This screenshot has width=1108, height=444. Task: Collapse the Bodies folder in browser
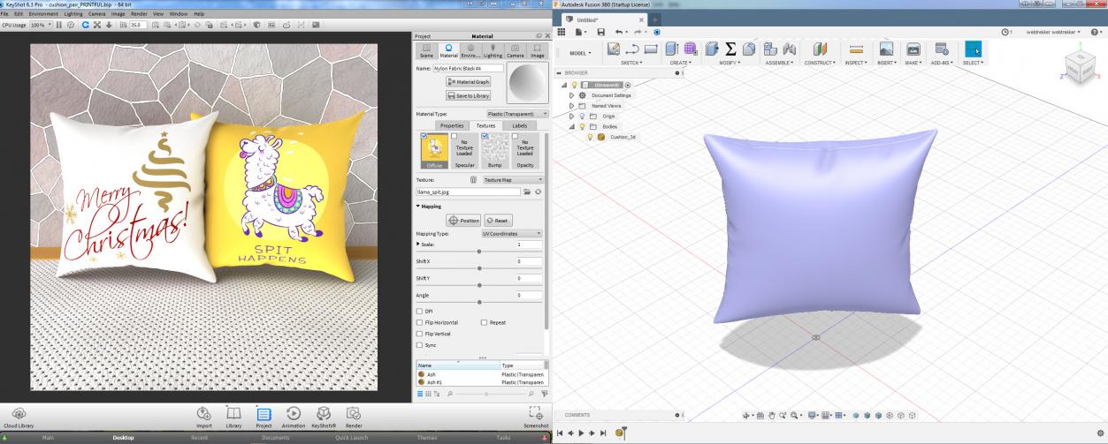pyautogui.click(x=572, y=126)
